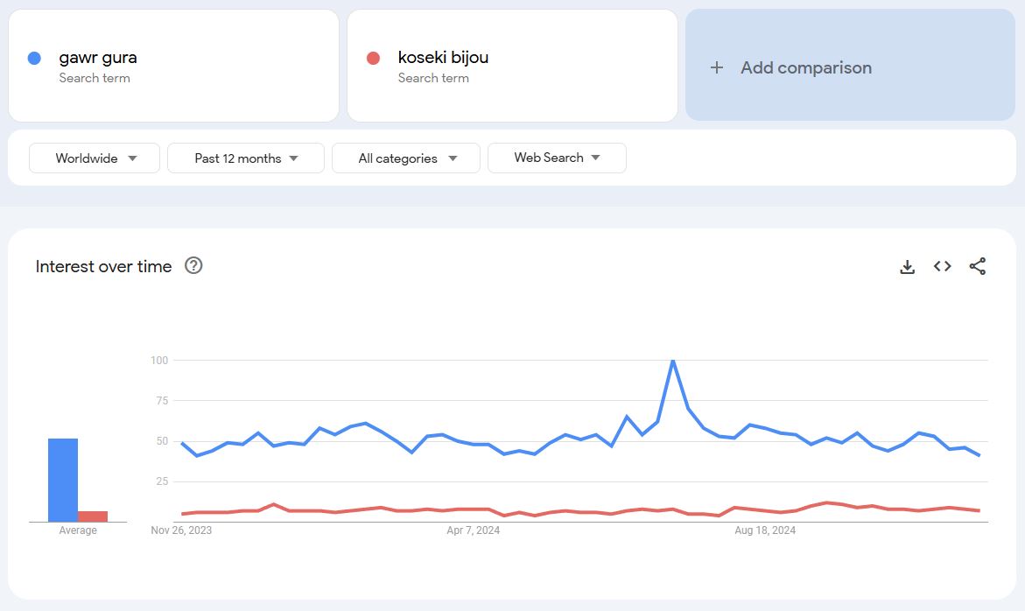Edit the koseki bijou search term
The image size is (1025, 611).
point(443,58)
